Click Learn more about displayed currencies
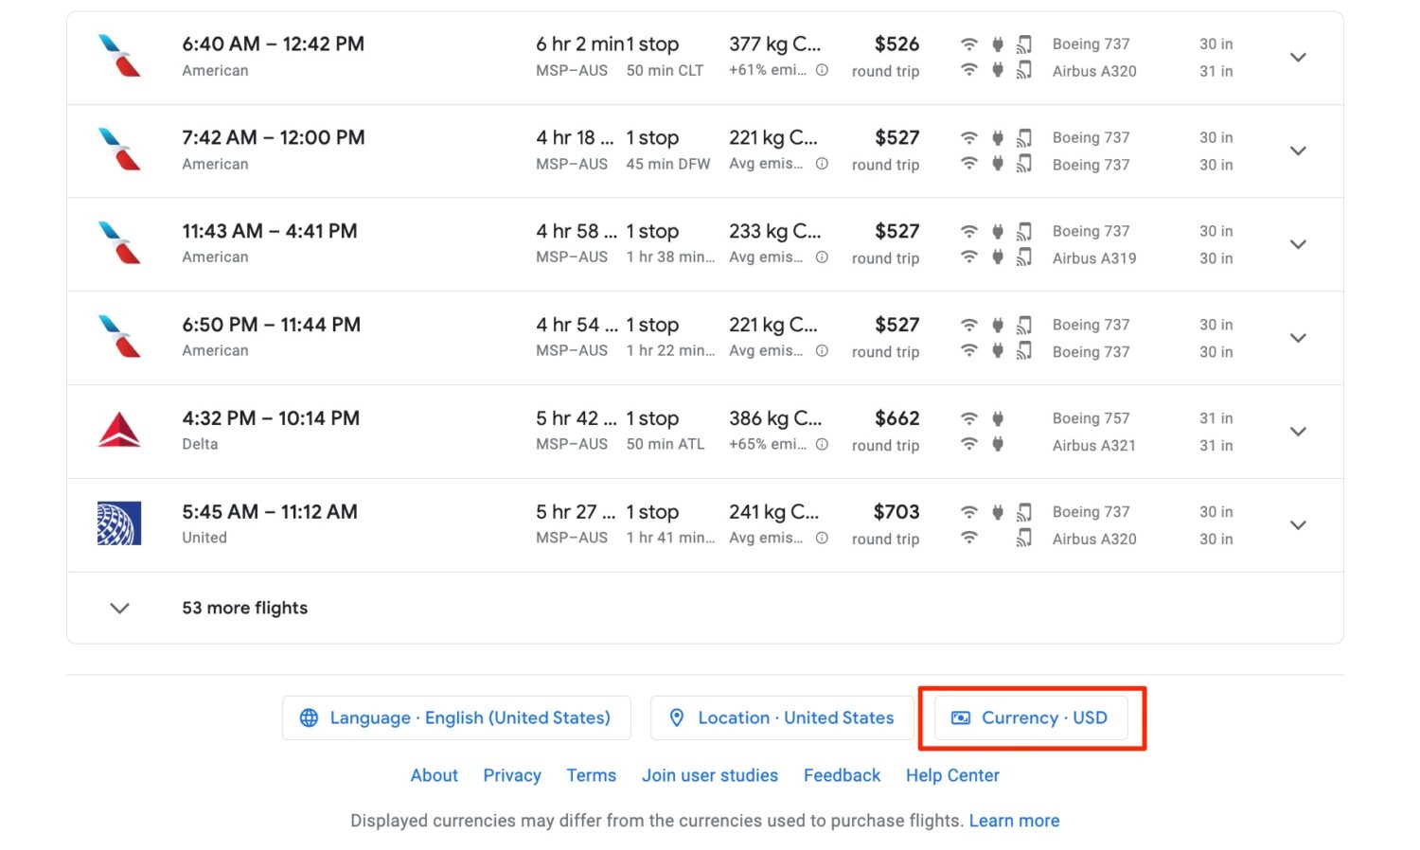 [1014, 821]
